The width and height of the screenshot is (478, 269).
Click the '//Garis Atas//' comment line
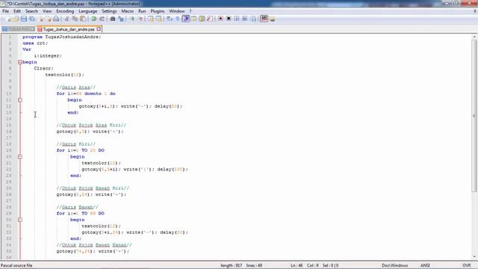76,87
